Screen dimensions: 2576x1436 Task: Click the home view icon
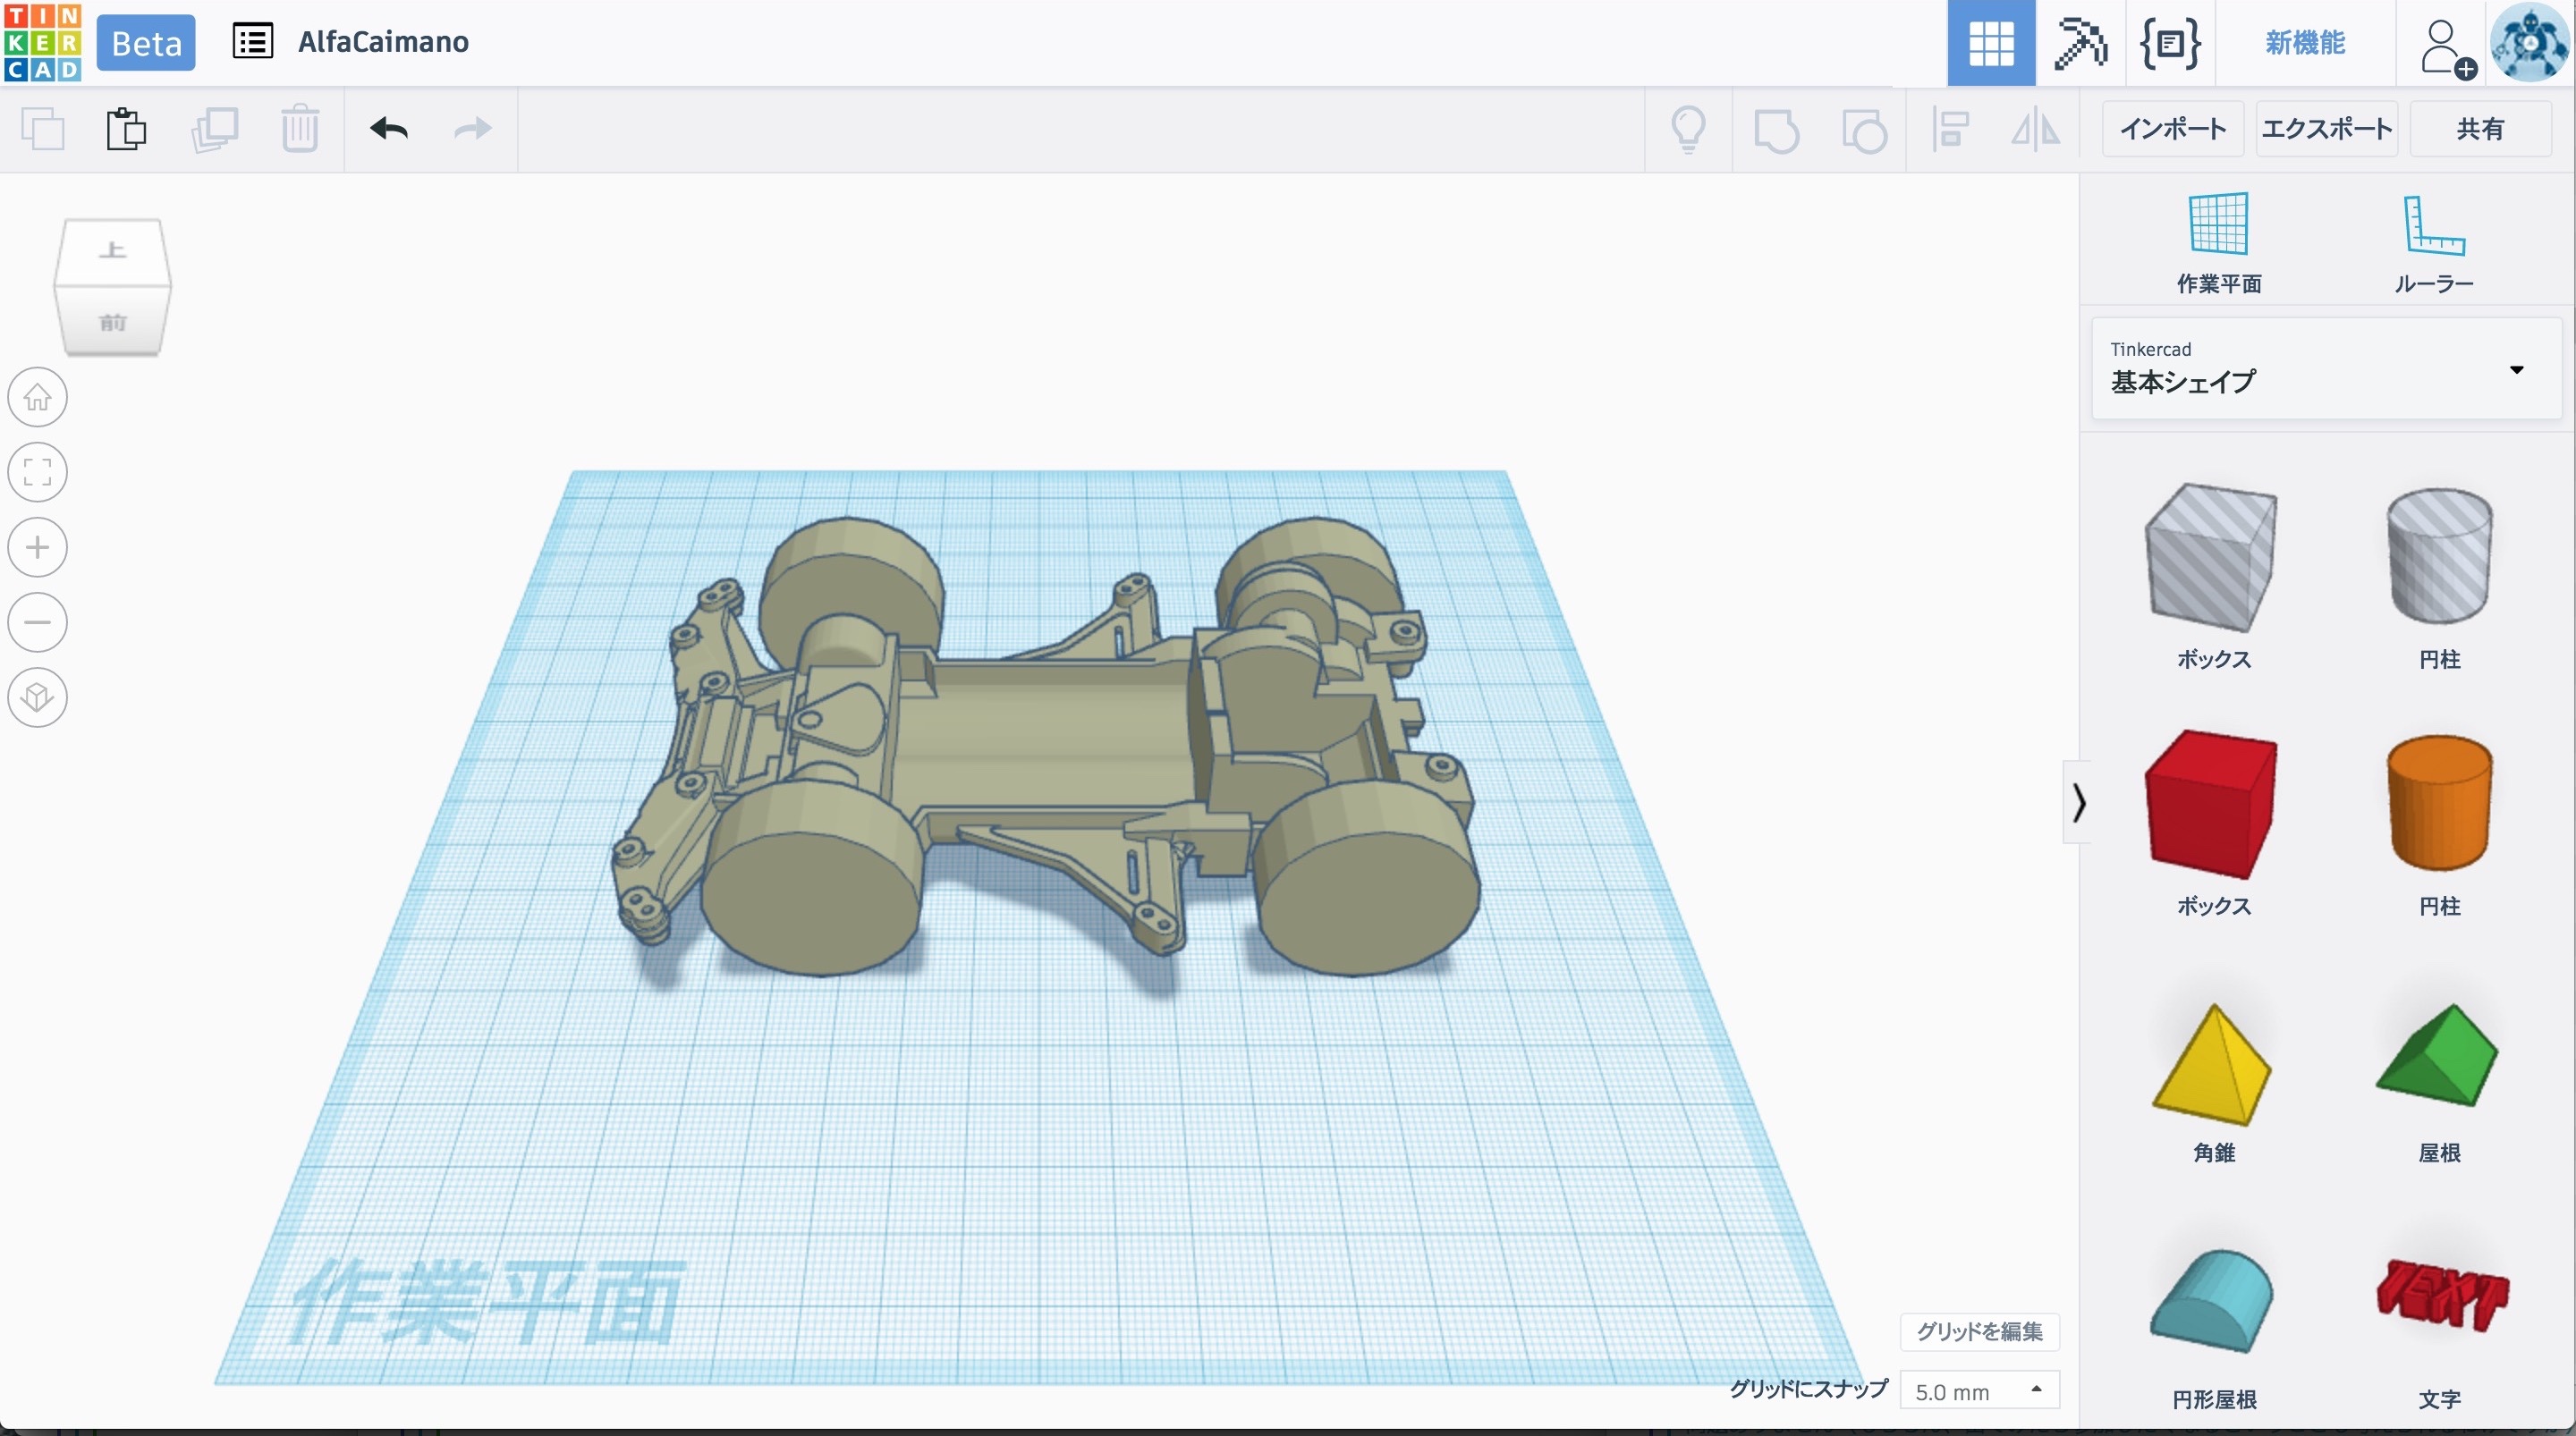coord(38,397)
